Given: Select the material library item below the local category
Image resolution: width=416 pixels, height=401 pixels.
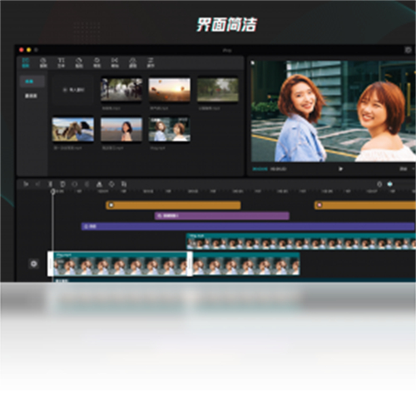Looking at the screenshot, I should pos(31,96).
